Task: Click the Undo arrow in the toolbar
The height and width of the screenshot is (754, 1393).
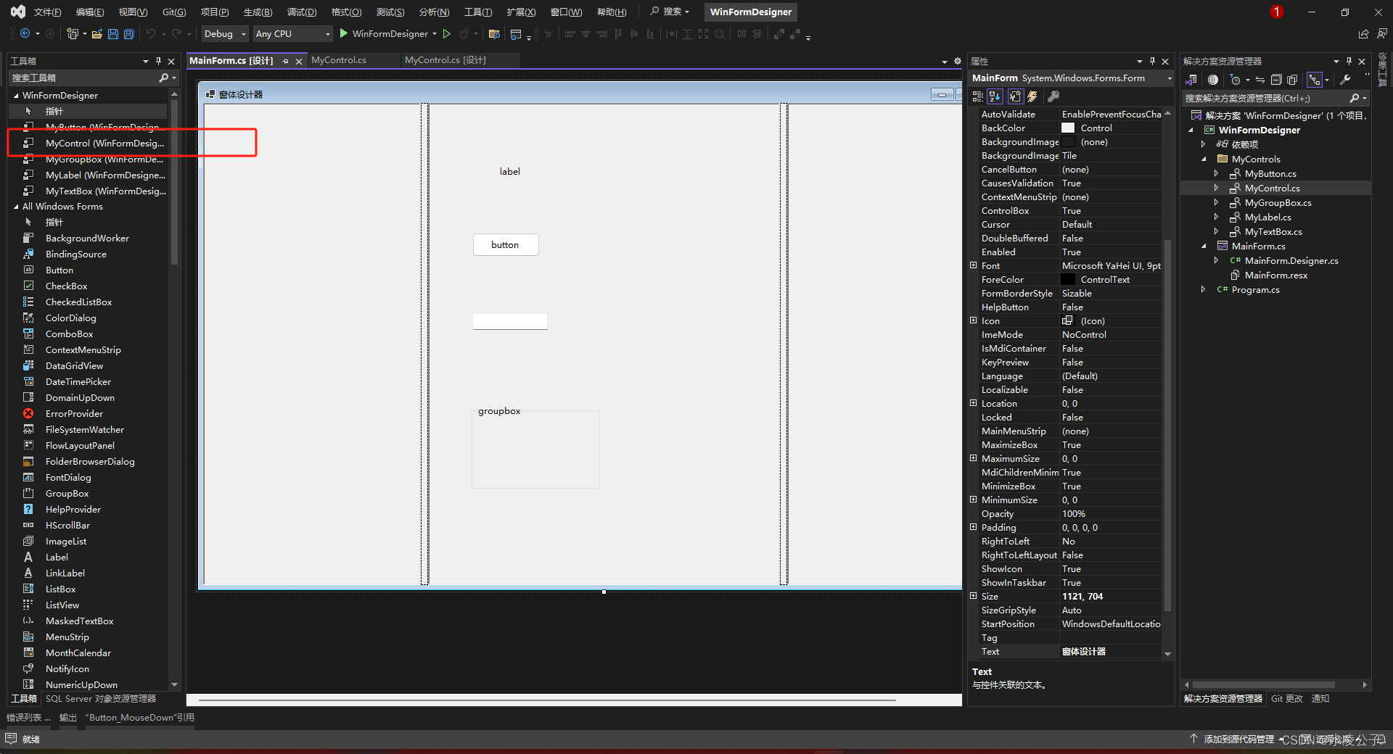Action: click(x=150, y=33)
